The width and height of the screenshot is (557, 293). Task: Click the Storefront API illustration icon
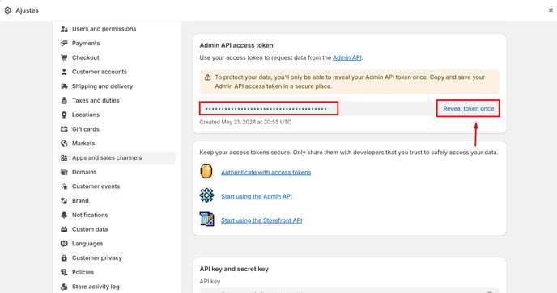206,220
